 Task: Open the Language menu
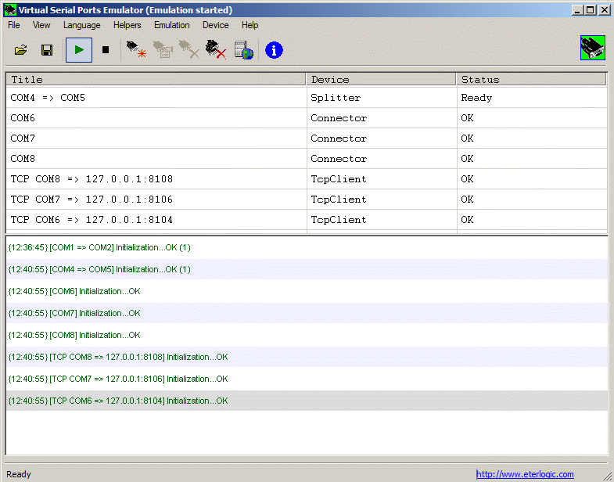tap(82, 25)
